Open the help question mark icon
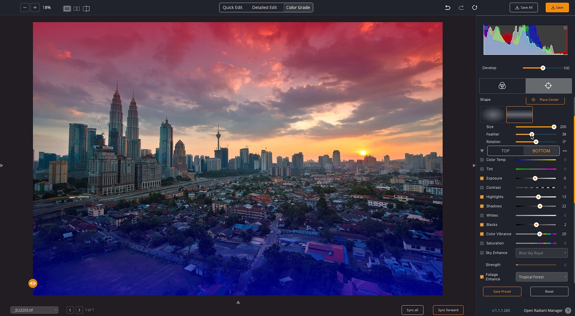This screenshot has width=575, height=316. click(x=568, y=311)
